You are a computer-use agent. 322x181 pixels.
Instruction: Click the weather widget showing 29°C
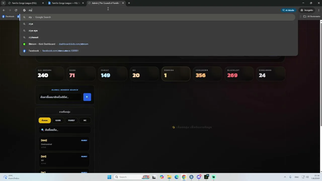pos(11,177)
